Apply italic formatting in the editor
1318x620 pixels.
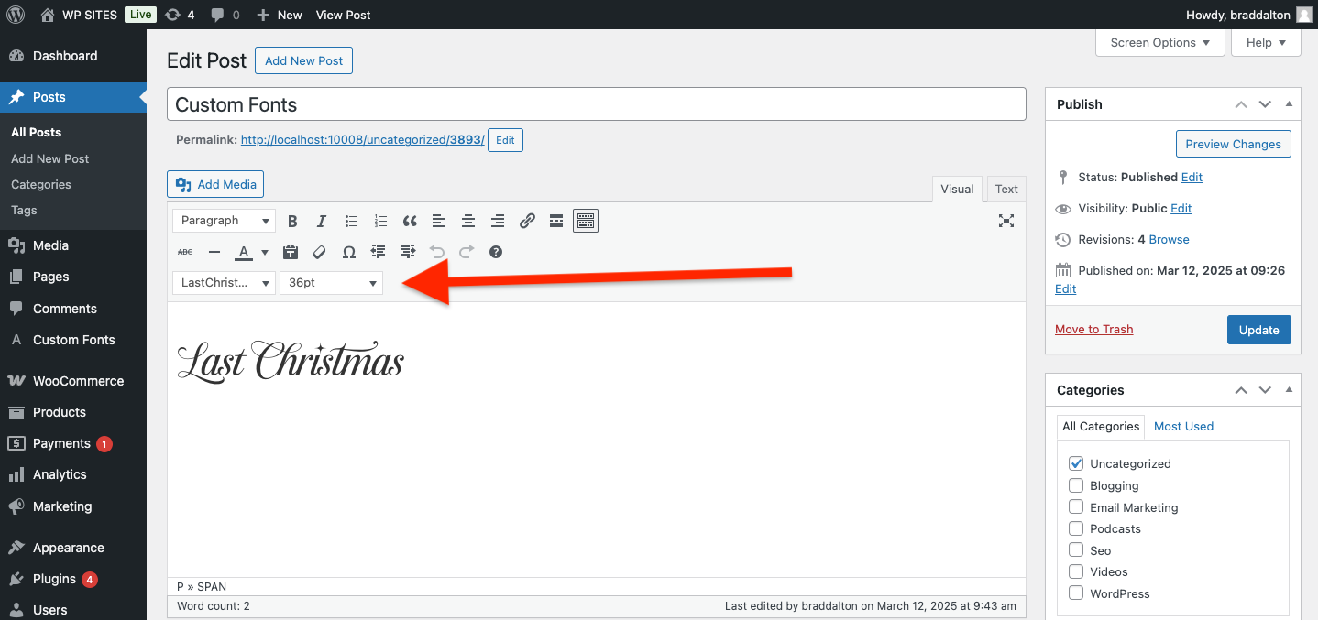(322, 221)
